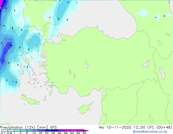Click the 'Precipitation (12h) [mm] GFS' title
This screenshot has height=134, width=173.
point(28,127)
